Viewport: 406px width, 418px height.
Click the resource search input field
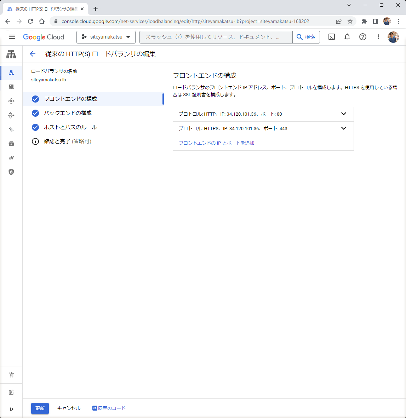point(216,37)
